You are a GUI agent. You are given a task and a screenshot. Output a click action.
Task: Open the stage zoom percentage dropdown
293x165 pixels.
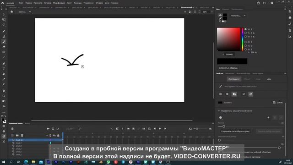[212, 12]
